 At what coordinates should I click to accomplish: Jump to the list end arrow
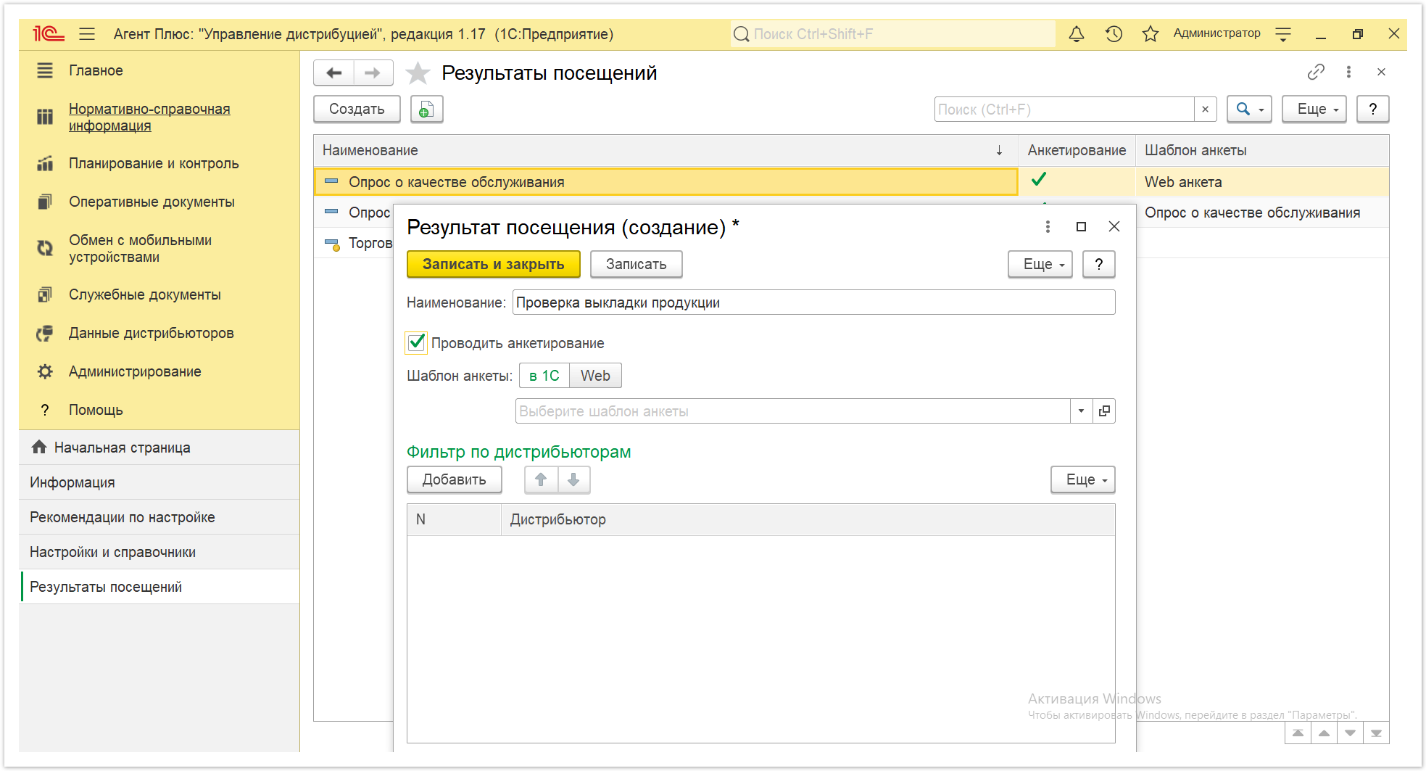(1376, 733)
